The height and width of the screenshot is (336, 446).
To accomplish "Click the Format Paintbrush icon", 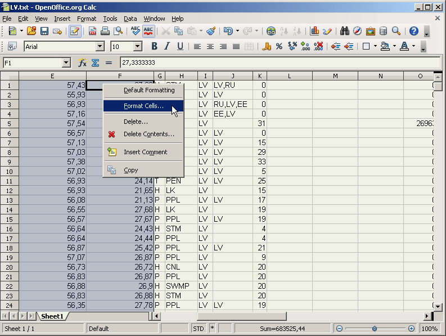I will (x=211, y=31).
